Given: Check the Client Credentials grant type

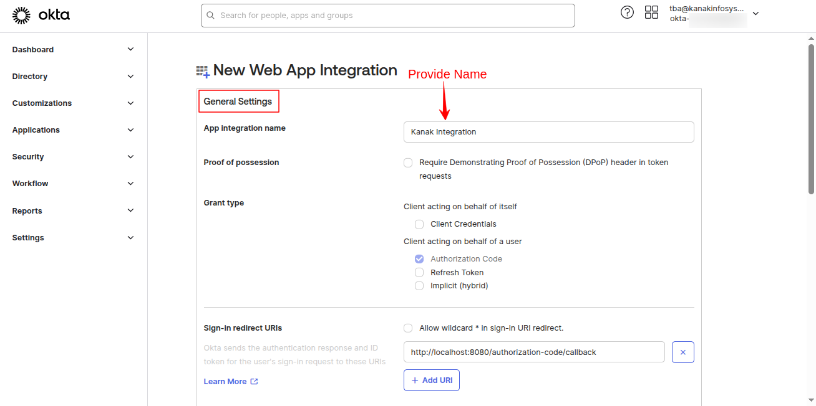Looking at the screenshot, I should pos(419,224).
